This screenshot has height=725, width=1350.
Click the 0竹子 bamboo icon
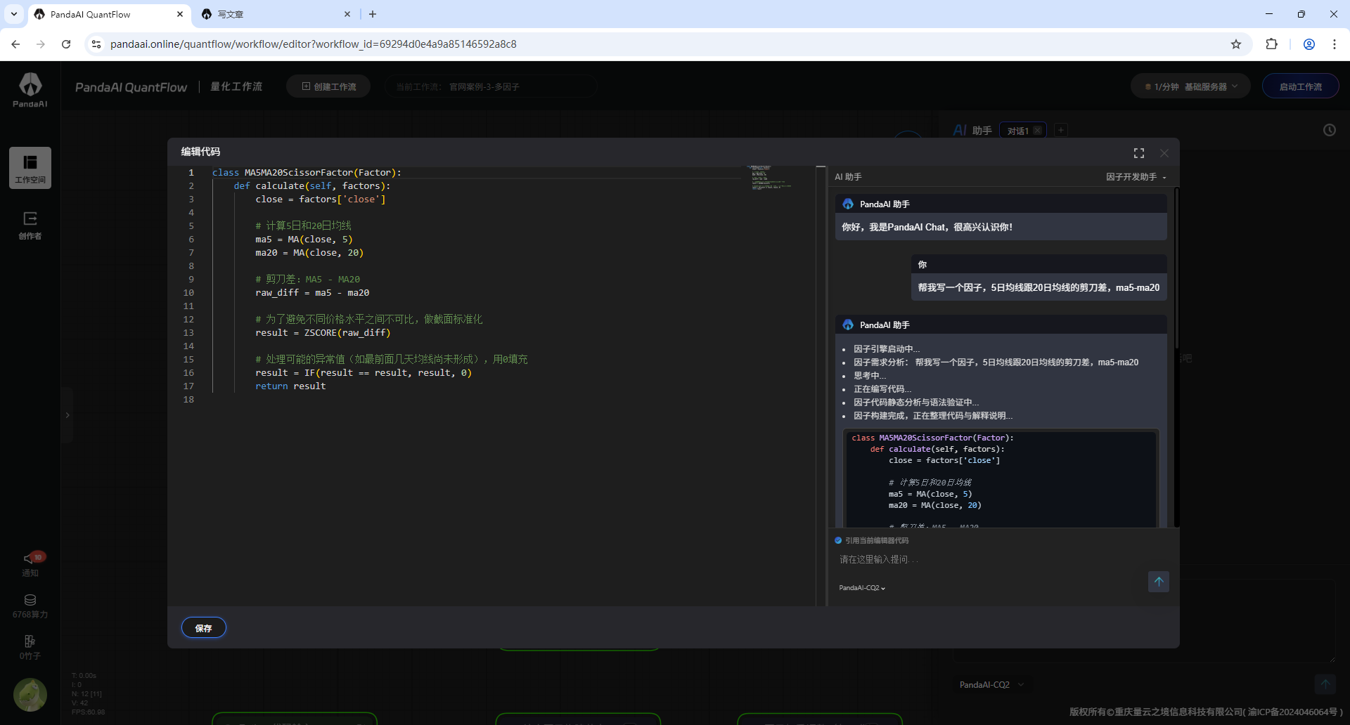[30, 647]
